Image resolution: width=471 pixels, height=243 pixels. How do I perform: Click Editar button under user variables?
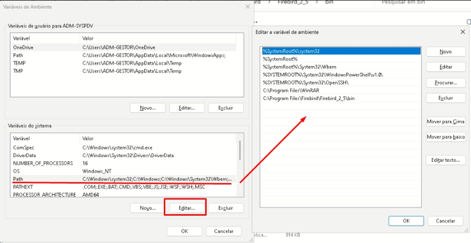point(186,108)
